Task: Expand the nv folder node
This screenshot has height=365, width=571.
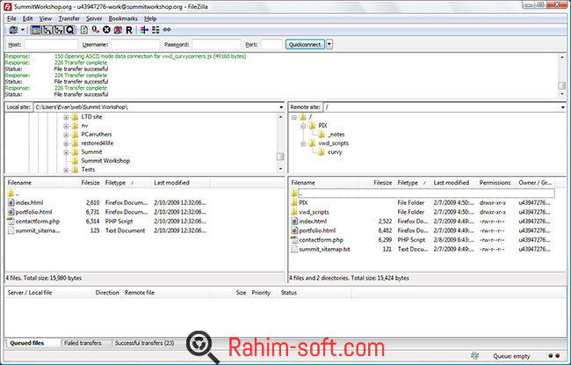Action: [x=66, y=126]
